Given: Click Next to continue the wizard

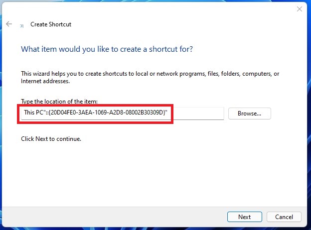Looking at the screenshot, I should point(245,217).
